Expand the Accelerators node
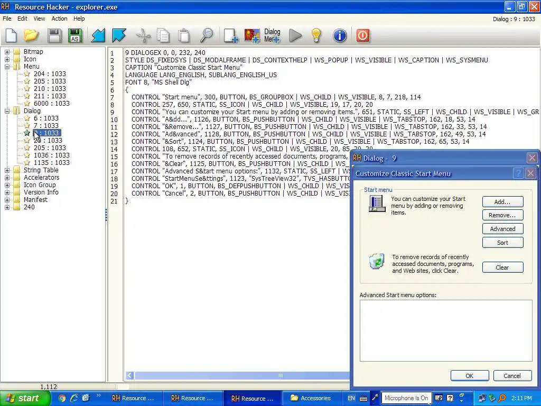541x406 pixels. click(7, 178)
